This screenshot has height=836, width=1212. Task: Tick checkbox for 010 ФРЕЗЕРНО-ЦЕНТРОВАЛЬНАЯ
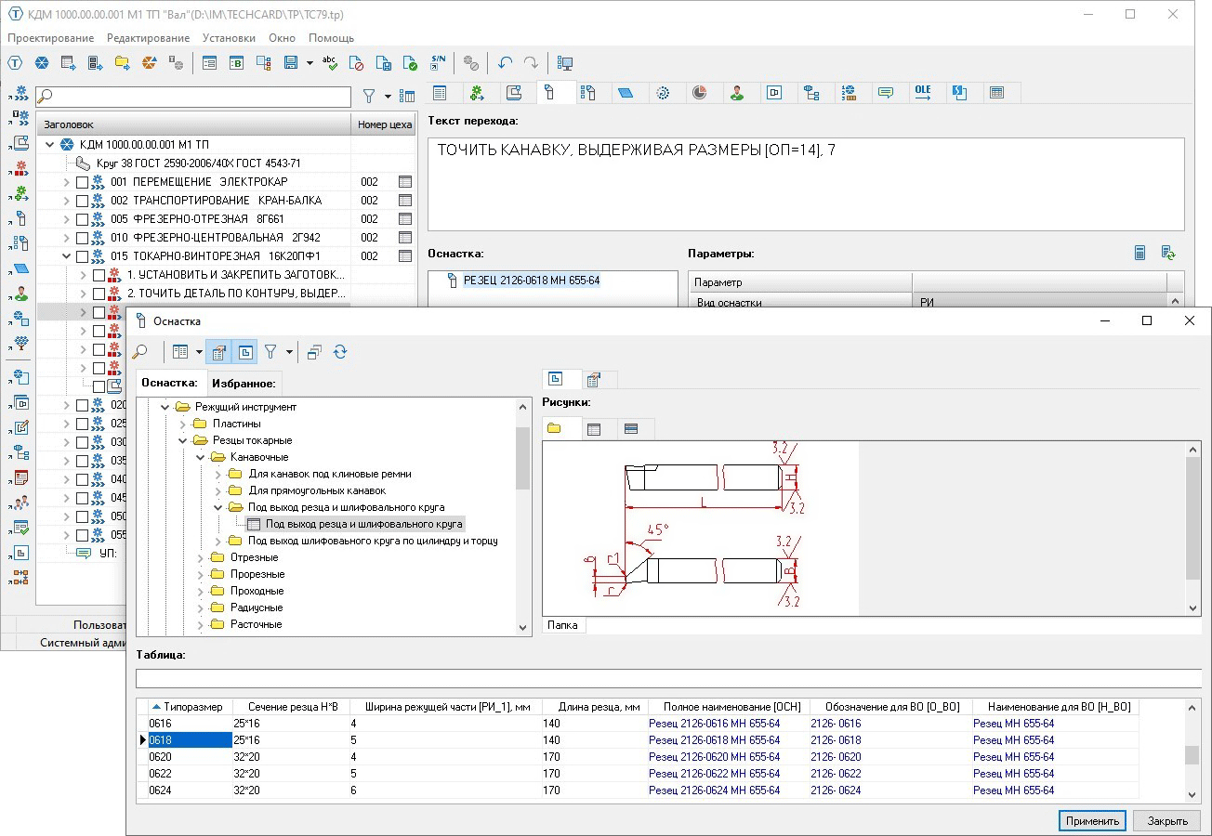[x=83, y=238]
